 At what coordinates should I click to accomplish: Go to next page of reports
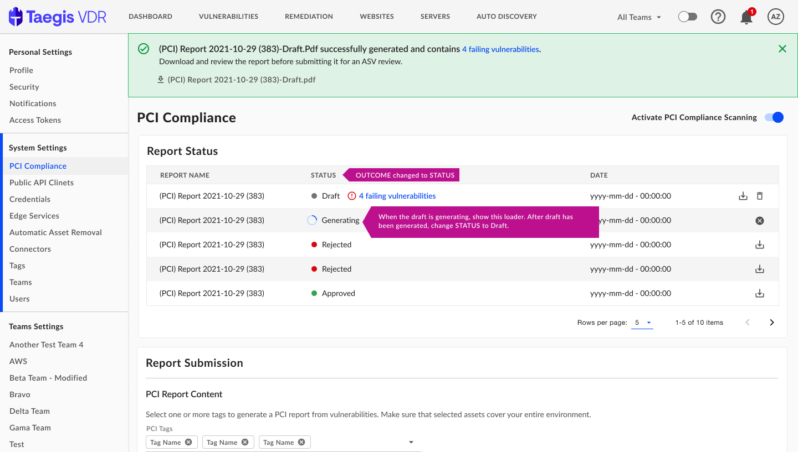pyautogui.click(x=772, y=323)
